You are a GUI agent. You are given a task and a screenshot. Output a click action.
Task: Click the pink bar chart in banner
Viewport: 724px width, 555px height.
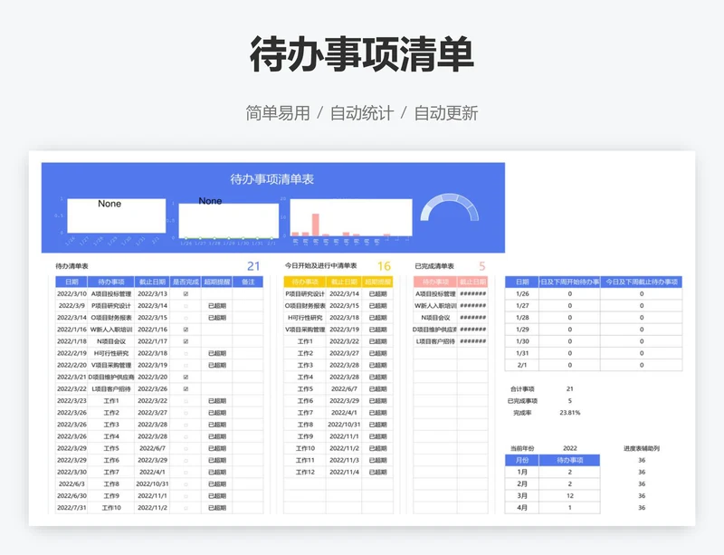[x=351, y=217]
